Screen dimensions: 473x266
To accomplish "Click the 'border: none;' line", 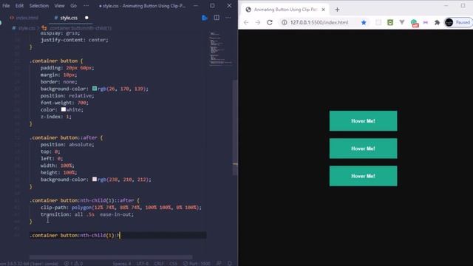I will click(59, 82).
